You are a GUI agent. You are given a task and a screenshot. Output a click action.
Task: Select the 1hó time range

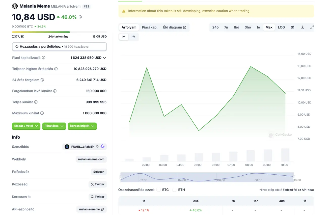(236, 27)
